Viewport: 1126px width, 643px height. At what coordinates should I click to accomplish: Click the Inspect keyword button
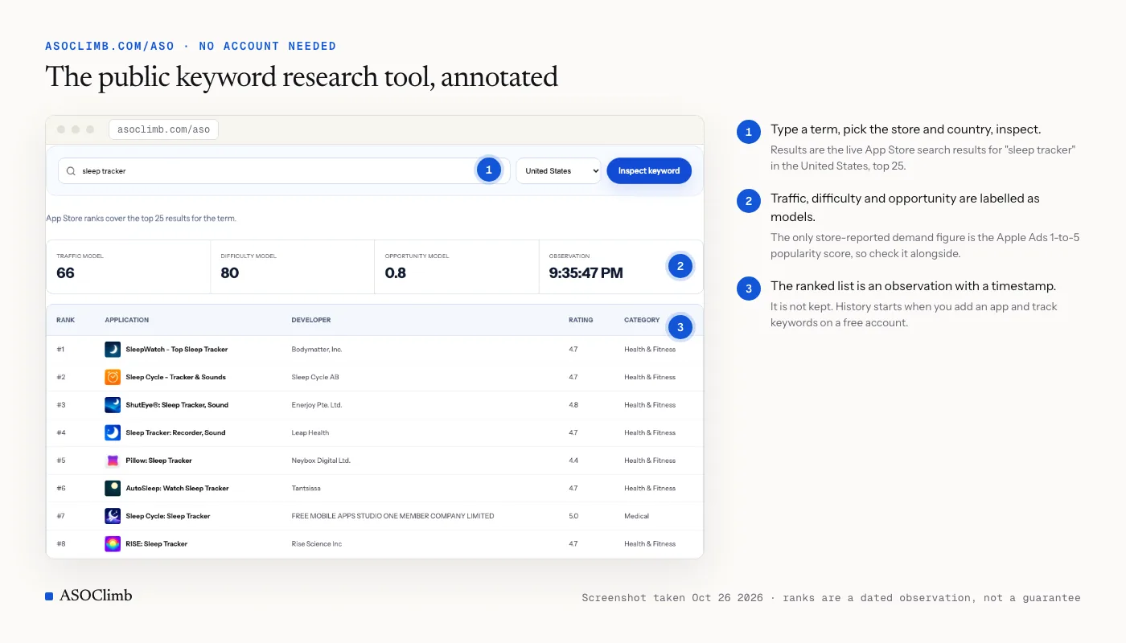point(649,171)
